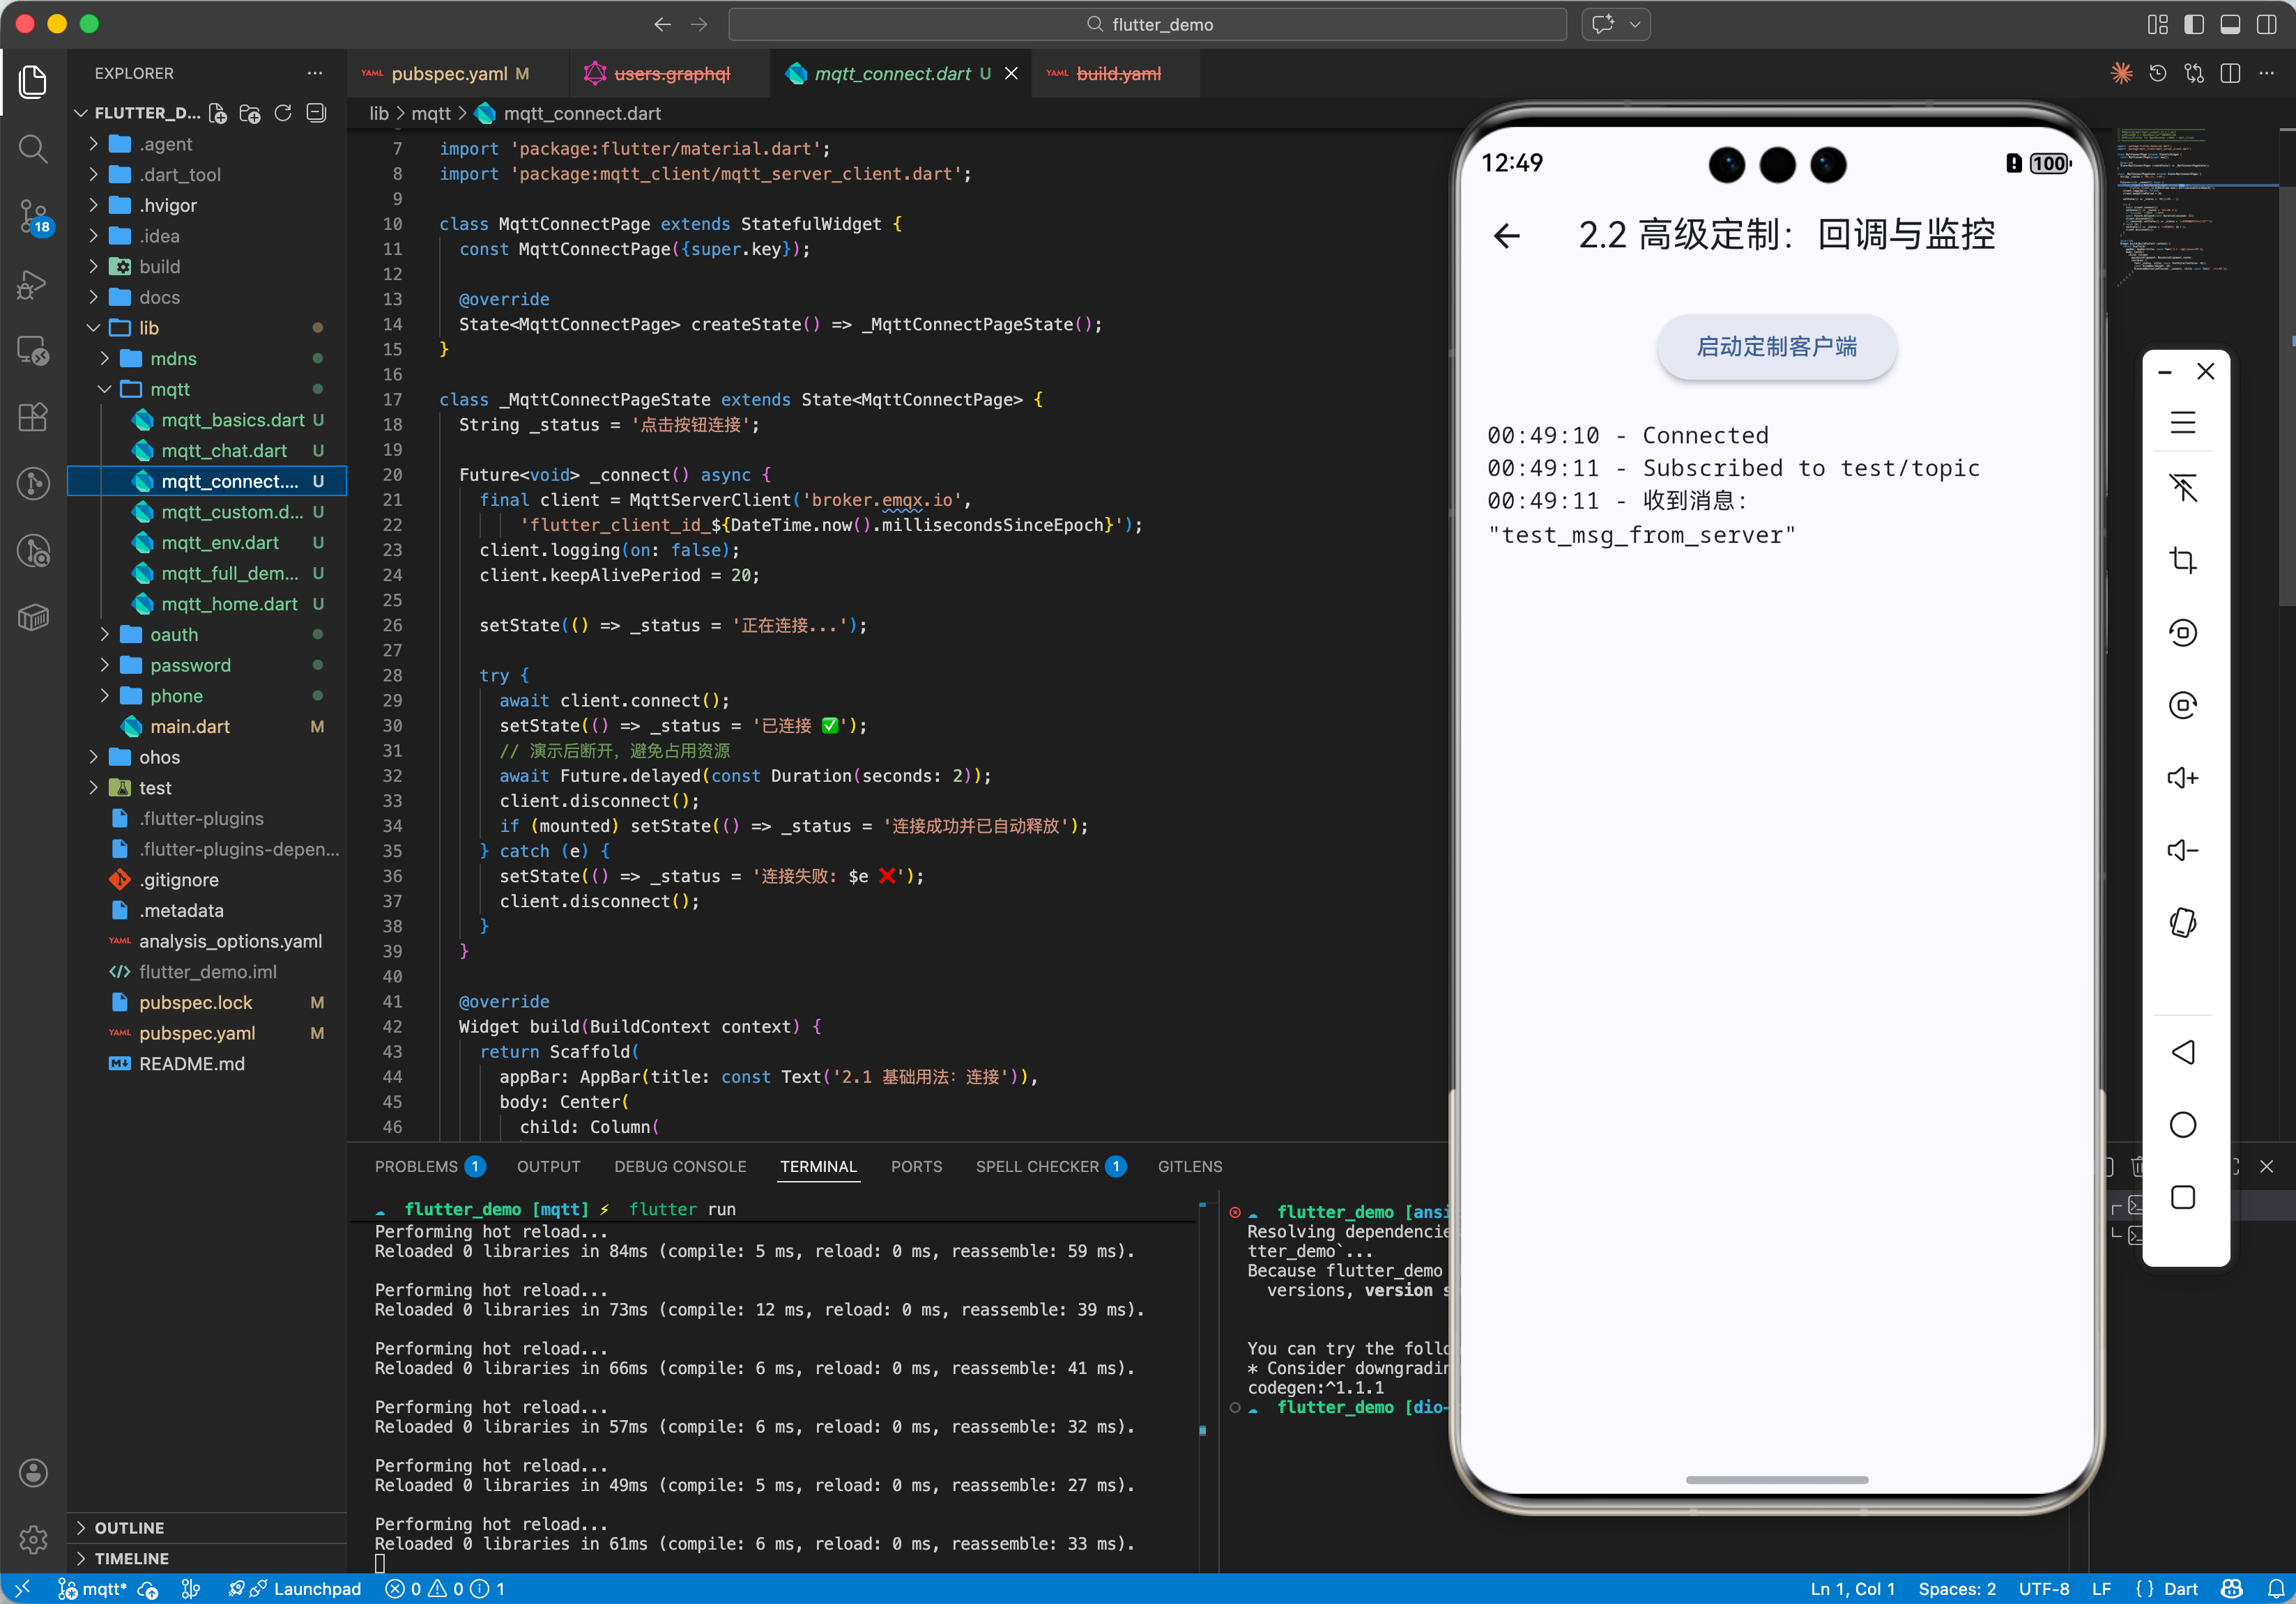Toggle the primary side bar layout button
This screenshot has height=1604, width=2296.
[x=2194, y=24]
